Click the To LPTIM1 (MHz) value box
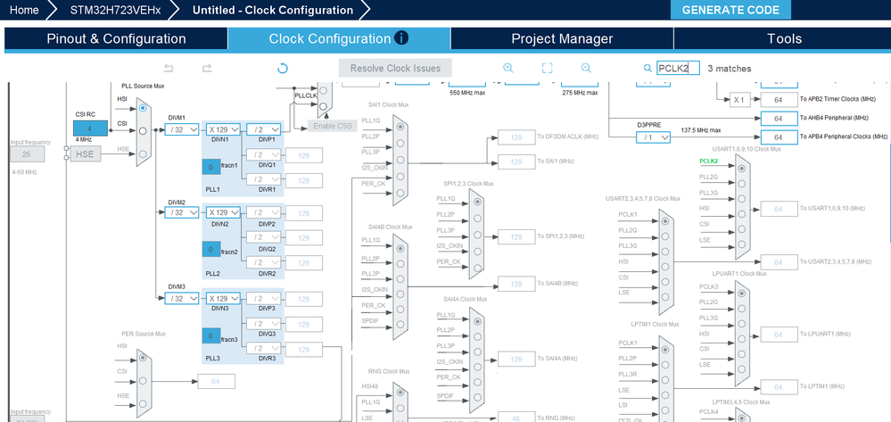 pyautogui.click(x=779, y=386)
